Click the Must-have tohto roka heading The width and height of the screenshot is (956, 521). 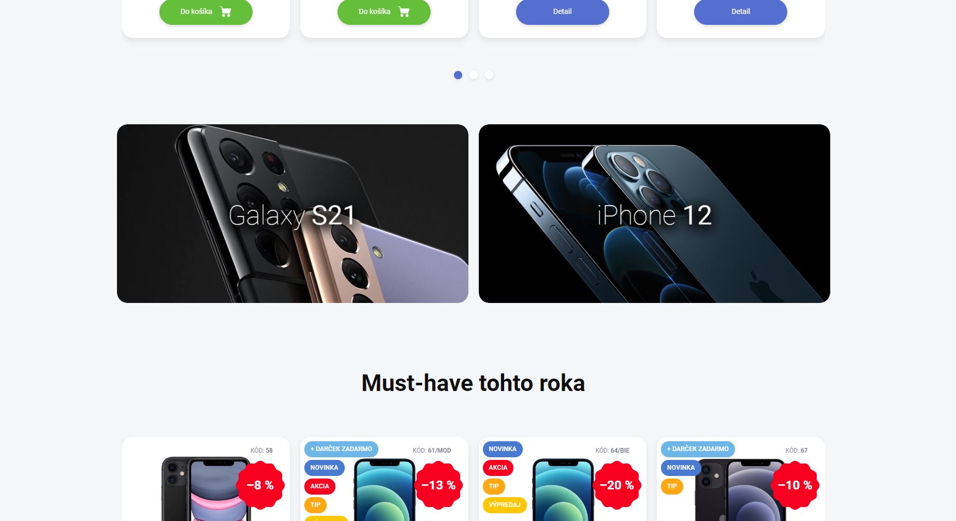click(x=473, y=383)
